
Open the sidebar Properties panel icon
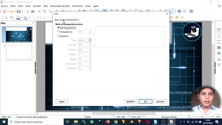(219, 31)
